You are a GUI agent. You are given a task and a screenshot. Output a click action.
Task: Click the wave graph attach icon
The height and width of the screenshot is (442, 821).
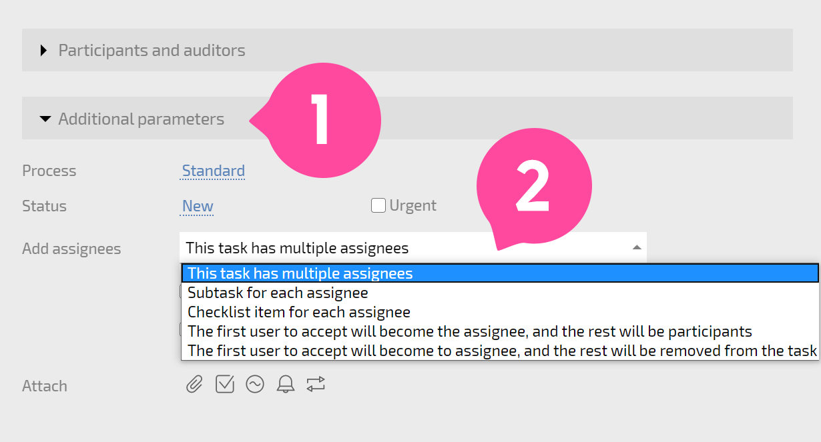pyautogui.click(x=255, y=384)
